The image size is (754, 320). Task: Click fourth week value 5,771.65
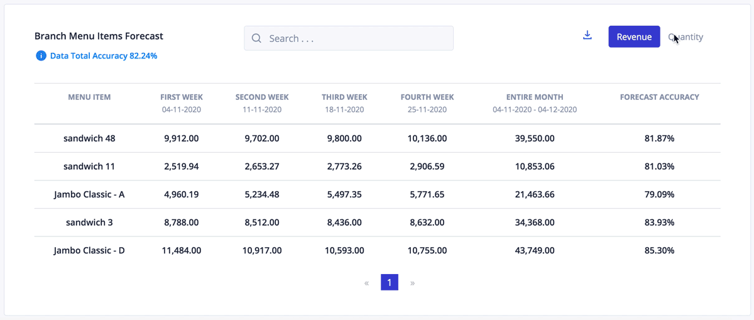[427, 194]
